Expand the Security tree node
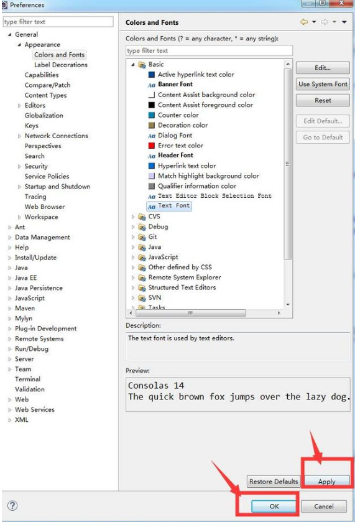 pos(19,167)
